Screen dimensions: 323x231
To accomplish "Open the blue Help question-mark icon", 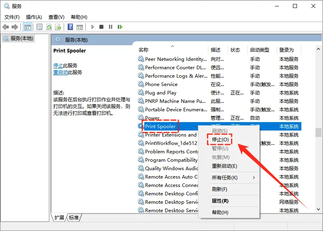I will tap(70, 27).
